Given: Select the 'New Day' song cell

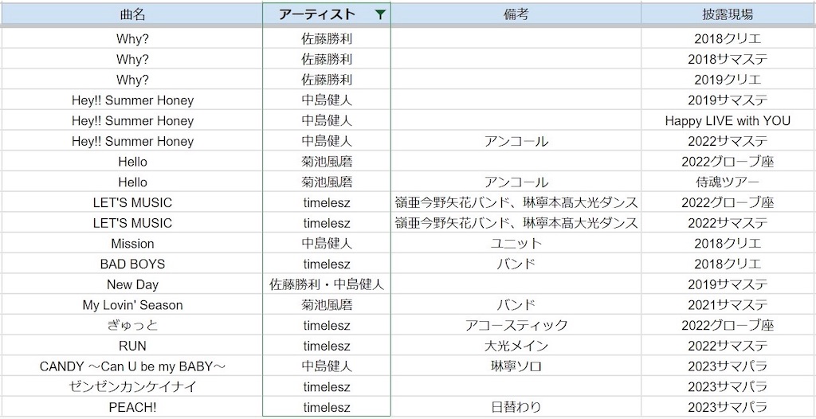Looking at the screenshot, I should 132,284.
